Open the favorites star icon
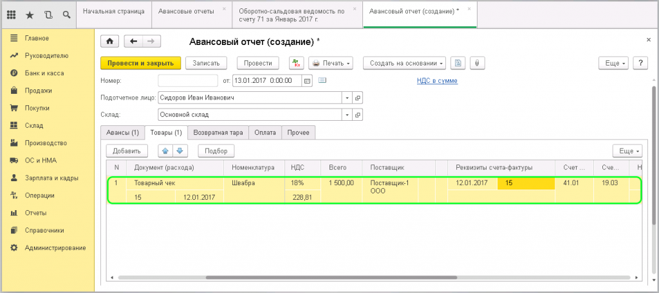Screen dimensions: 659x293 (30, 13)
